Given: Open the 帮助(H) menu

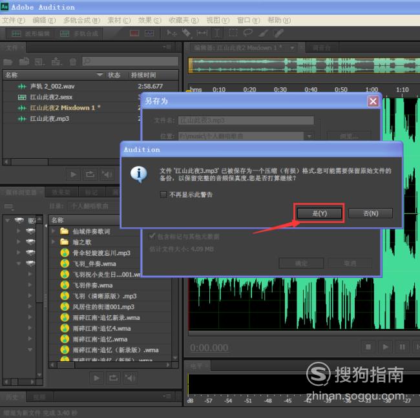Looking at the screenshot, I should click(x=279, y=20).
